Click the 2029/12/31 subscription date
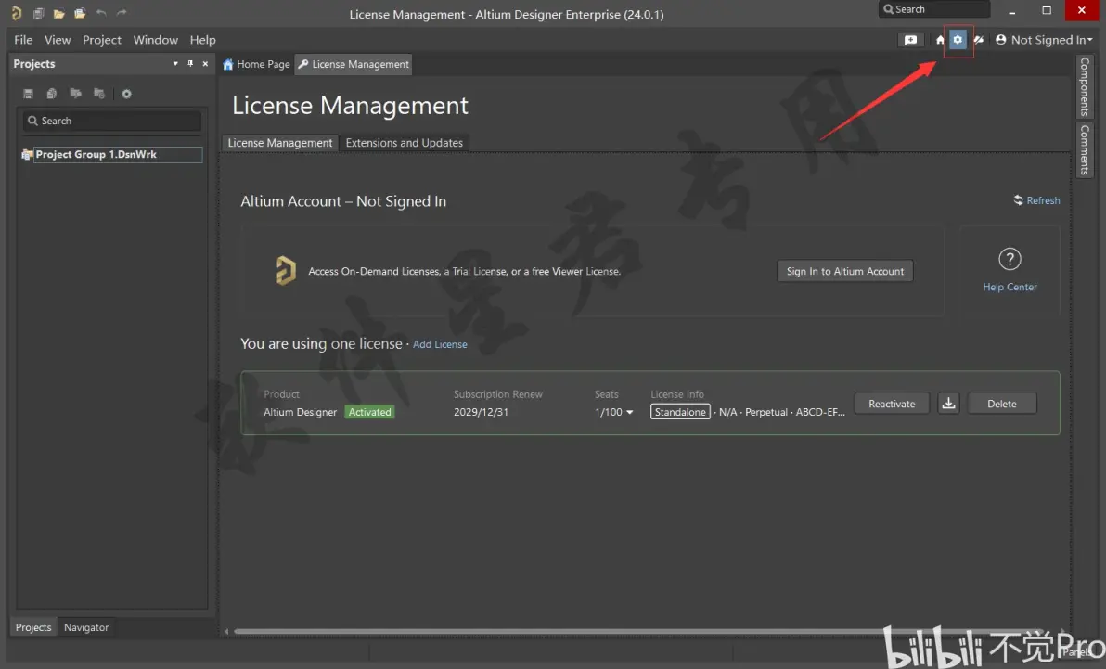The image size is (1106, 669). [481, 412]
